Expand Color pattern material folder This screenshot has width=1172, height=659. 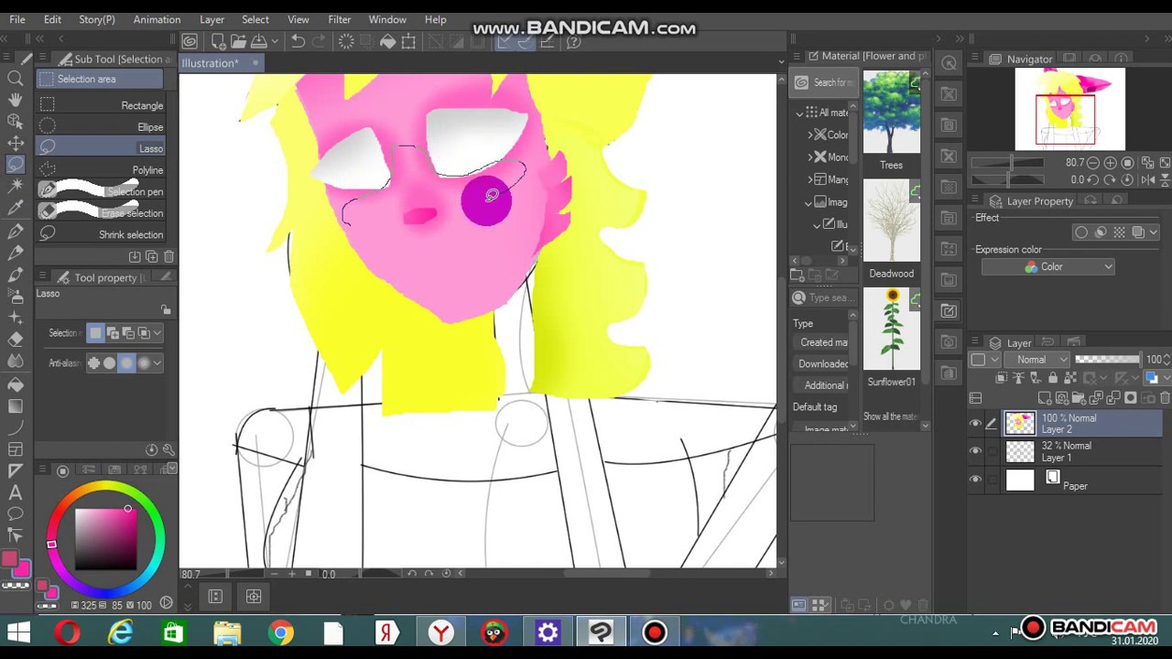point(811,135)
